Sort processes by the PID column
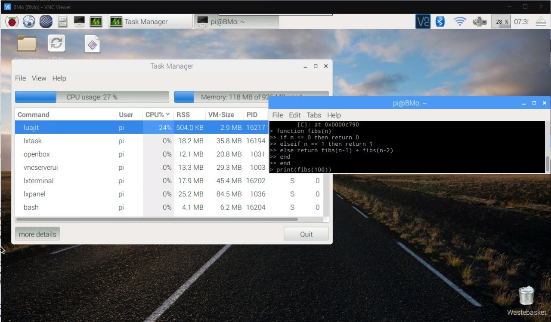The height and width of the screenshot is (322, 551). click(256, 114)
